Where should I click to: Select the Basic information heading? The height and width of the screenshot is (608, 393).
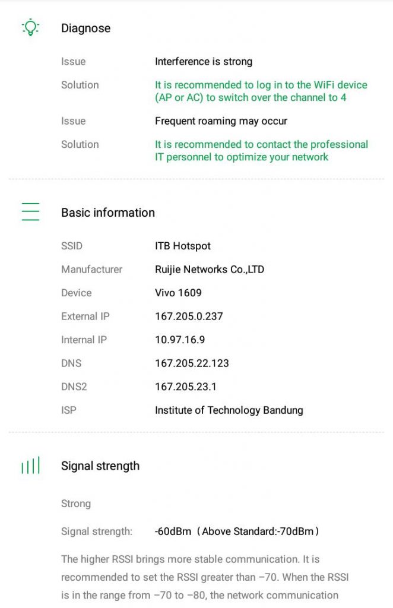coord(107,213)
